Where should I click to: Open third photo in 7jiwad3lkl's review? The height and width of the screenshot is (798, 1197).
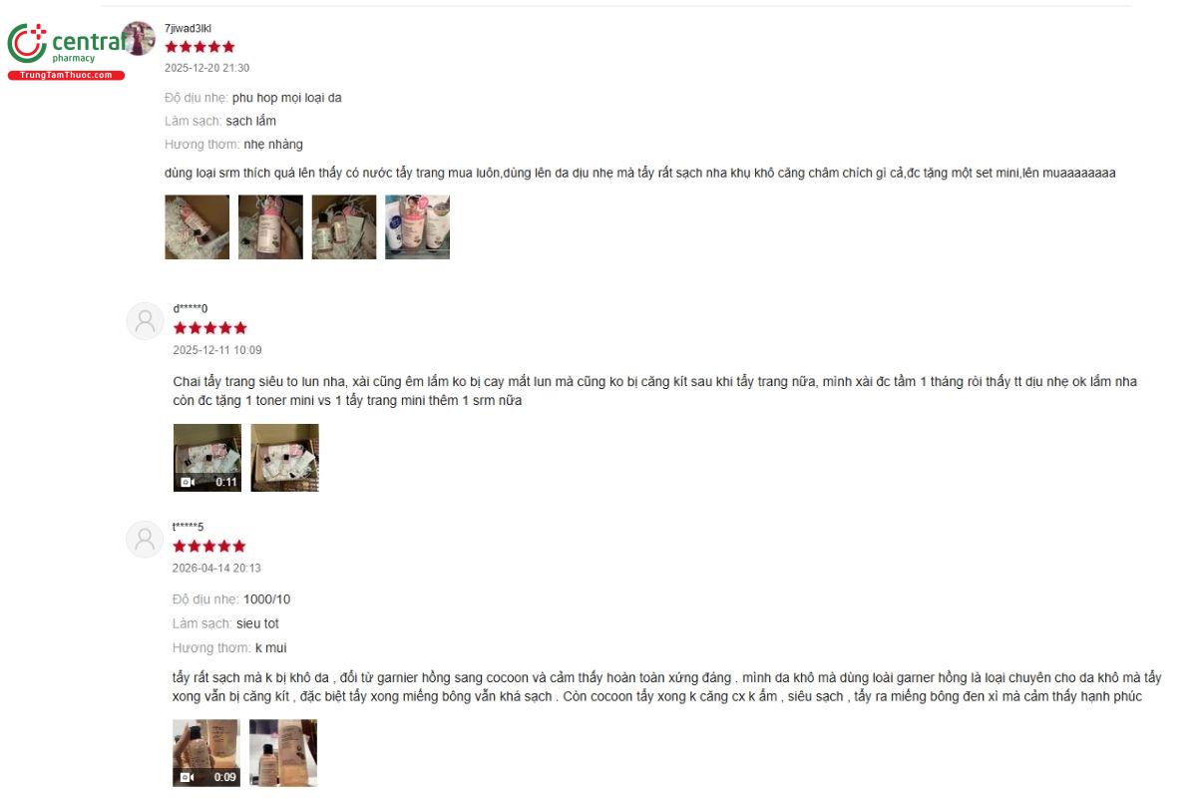coord(344,227)
